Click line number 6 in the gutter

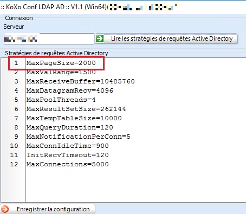tap(16, 109)
